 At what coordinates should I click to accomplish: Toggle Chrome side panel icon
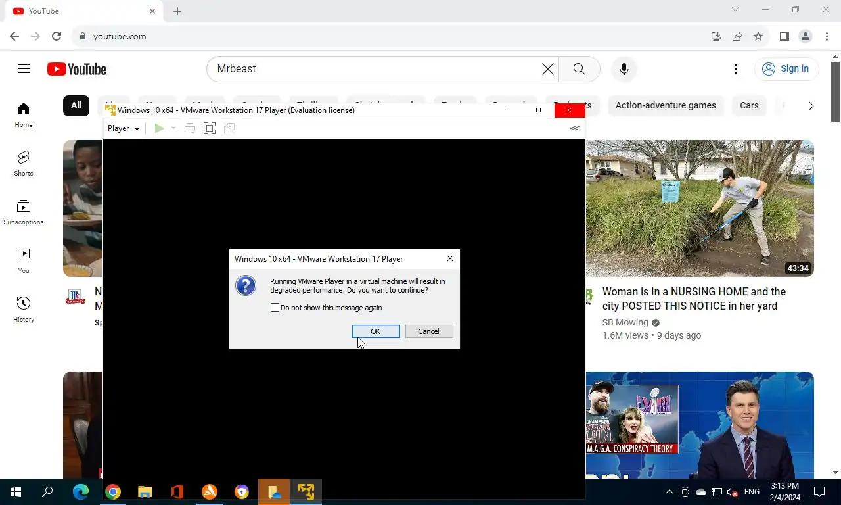(784, 36)
